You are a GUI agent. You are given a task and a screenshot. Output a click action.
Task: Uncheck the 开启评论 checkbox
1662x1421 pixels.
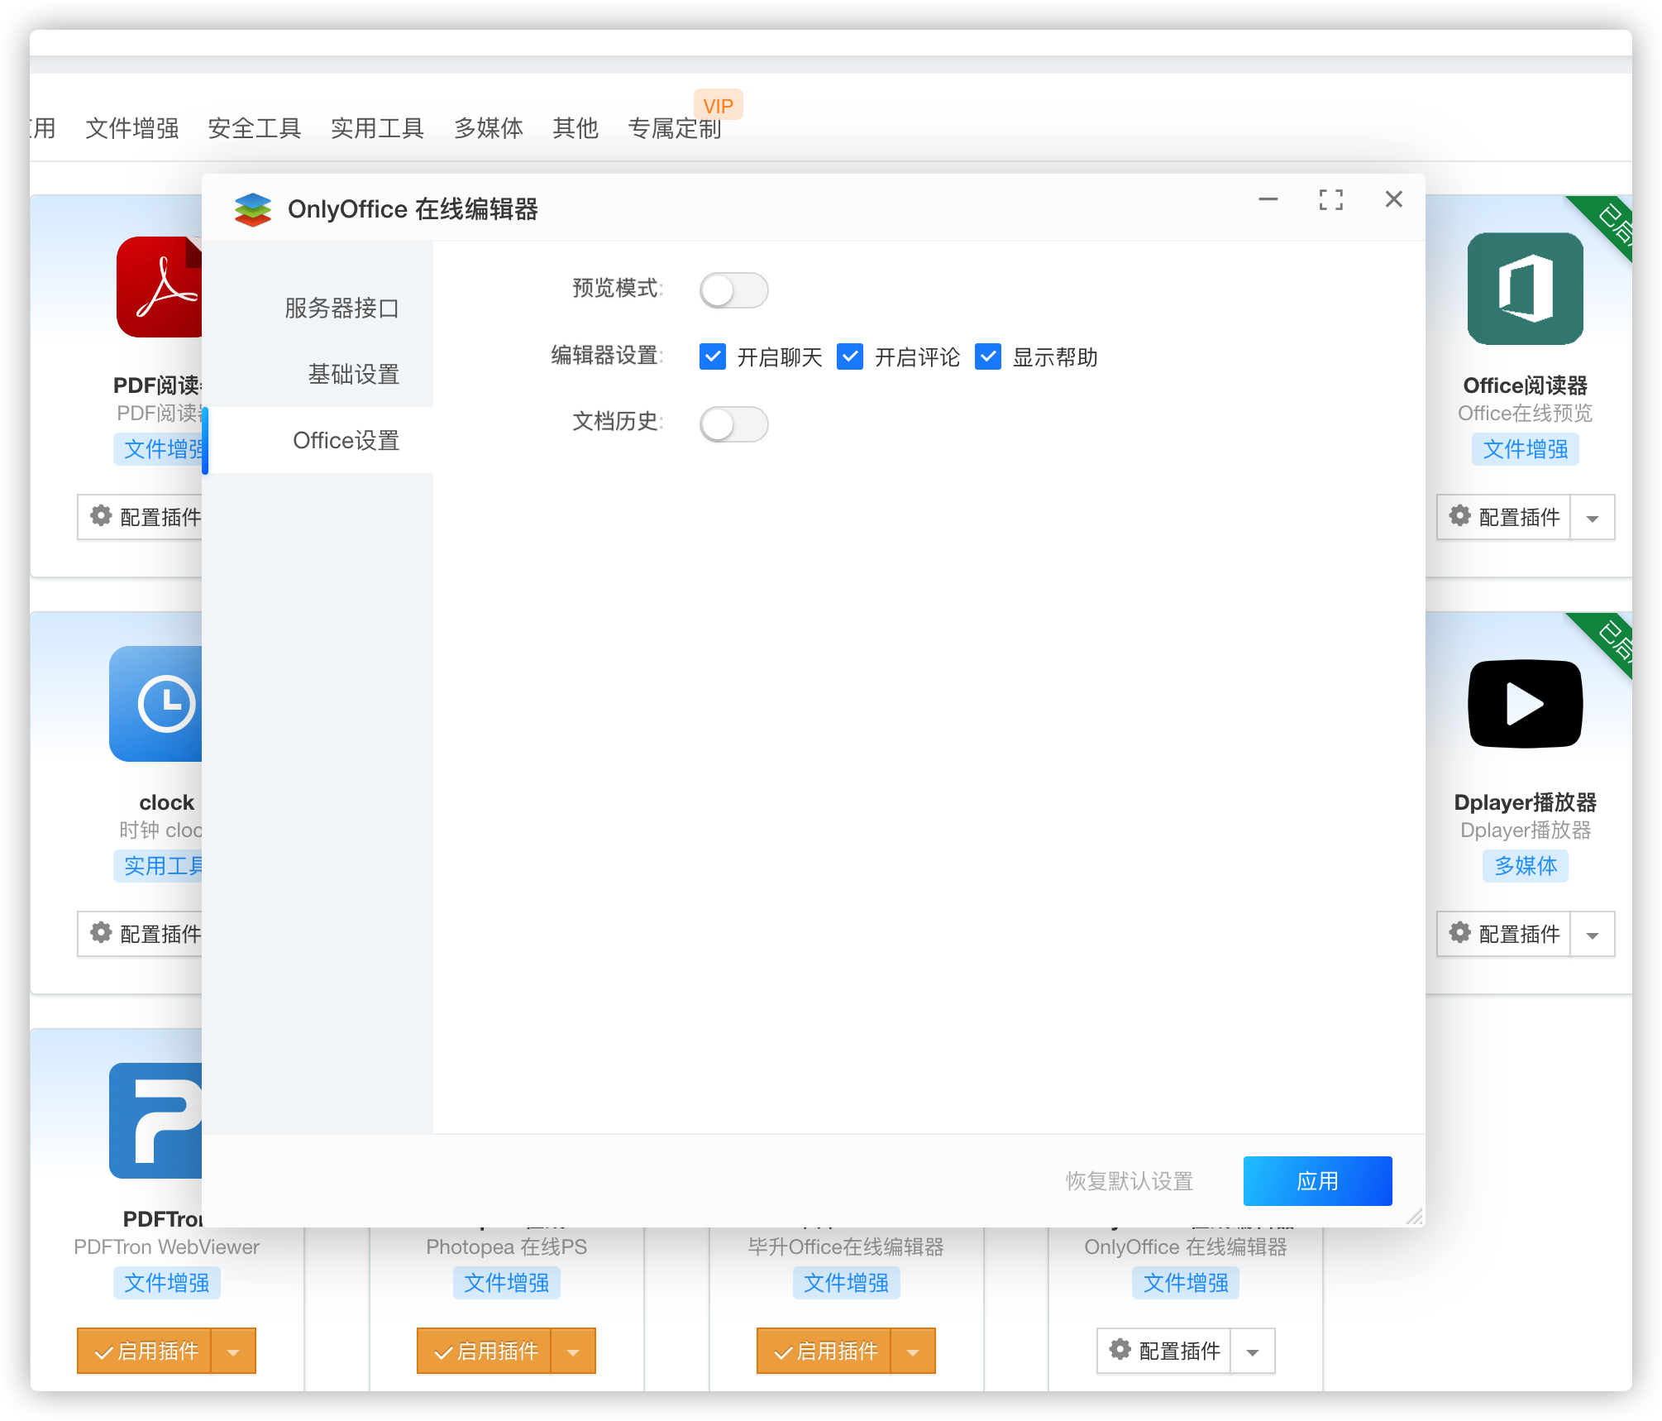point(850,356)
